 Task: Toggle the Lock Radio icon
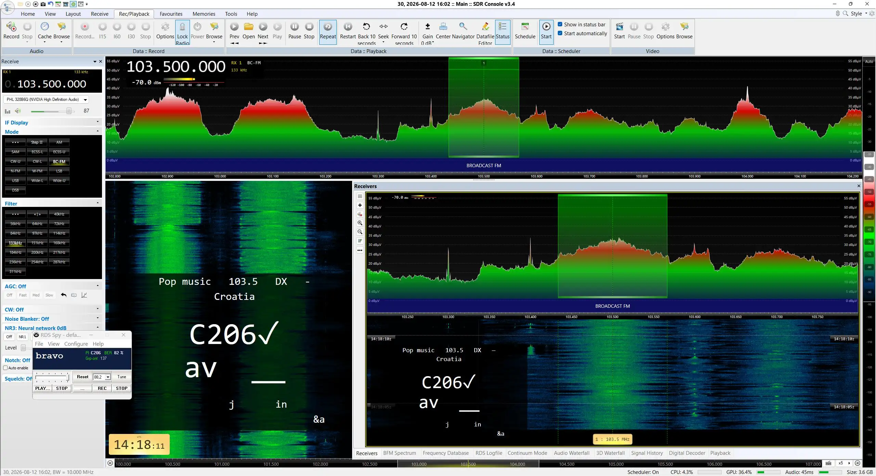[x=182, y=27]
